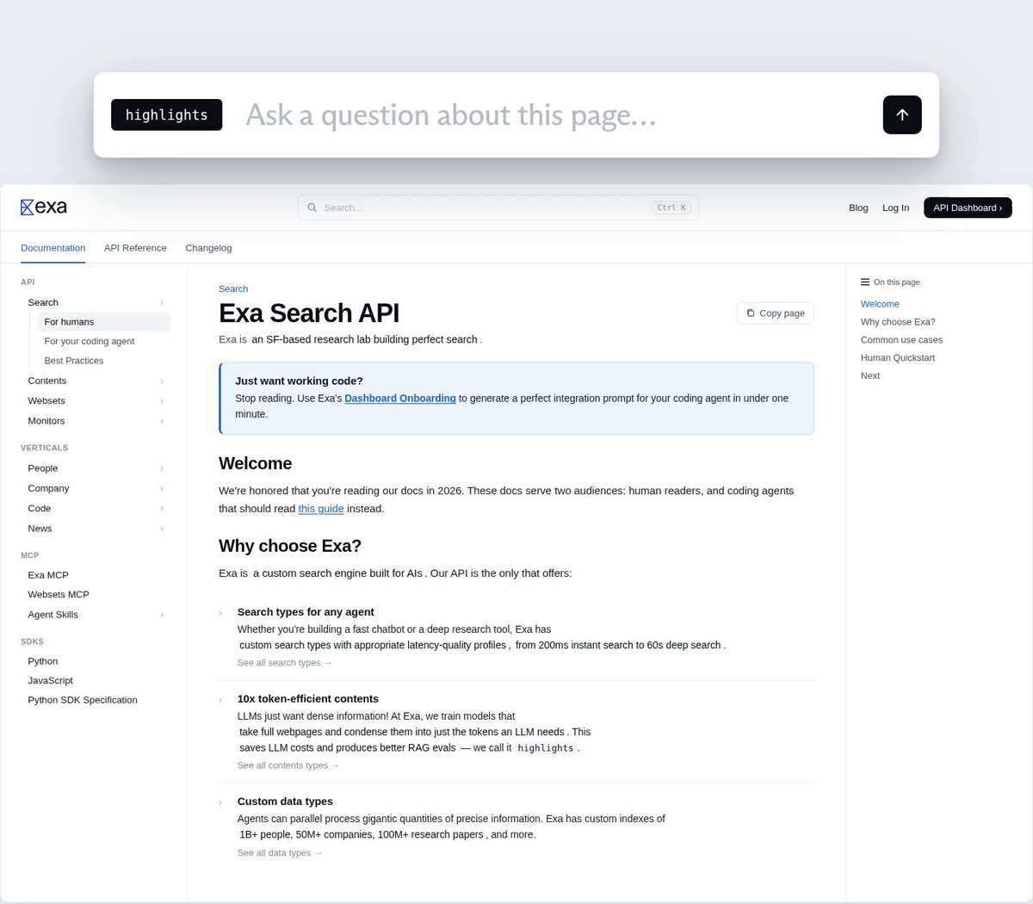Open the See all search types link
Image resolution: width=1033 pixels, height=904 pixels.
285,663
